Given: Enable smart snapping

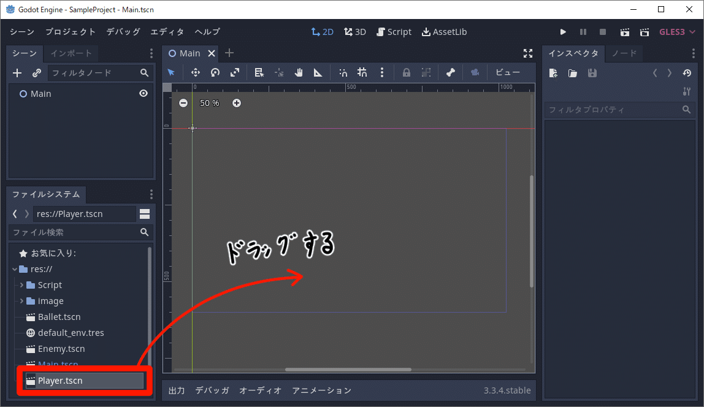Looking at the screenshot, I should point(343,72).
